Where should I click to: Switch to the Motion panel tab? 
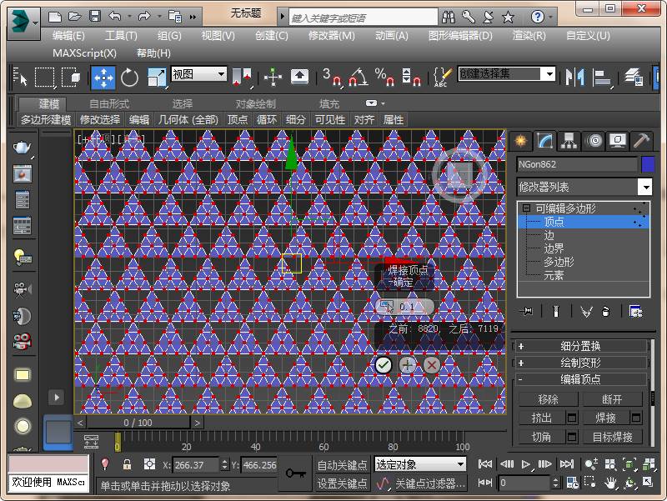[594, 140]
